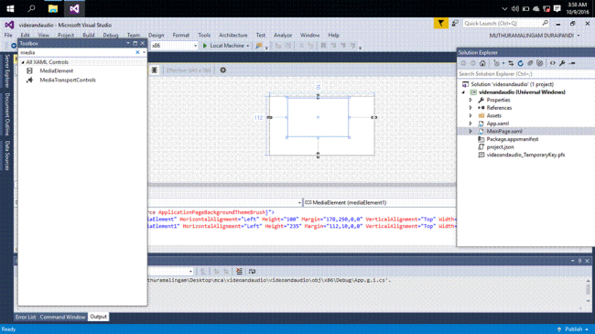Click in the Search Solution Explorer field
Image resolution: width=595 pixels, height=334 pixels.
[525, 74]
